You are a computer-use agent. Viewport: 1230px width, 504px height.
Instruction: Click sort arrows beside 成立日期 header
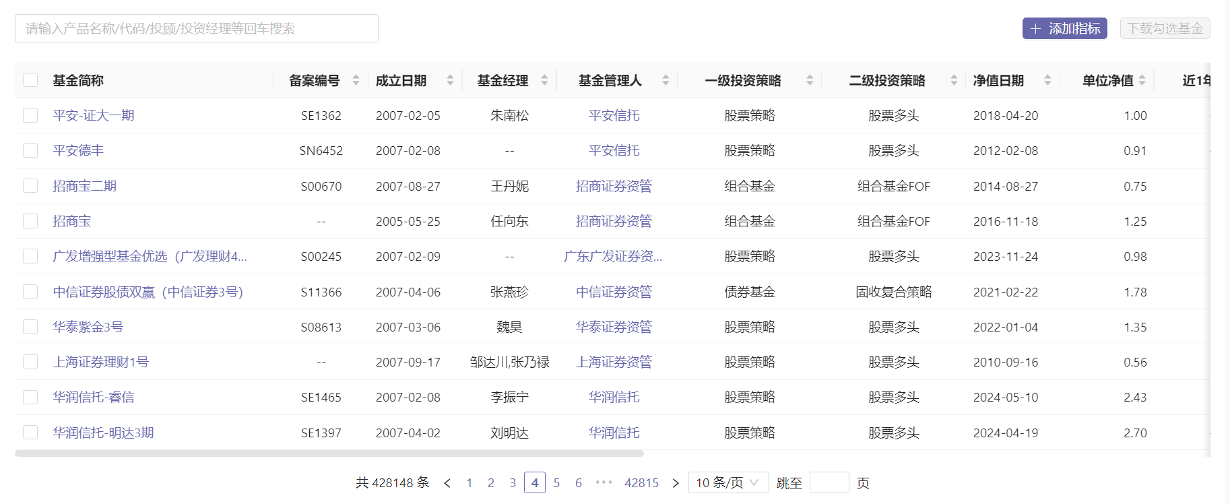(x=450, y=80)
